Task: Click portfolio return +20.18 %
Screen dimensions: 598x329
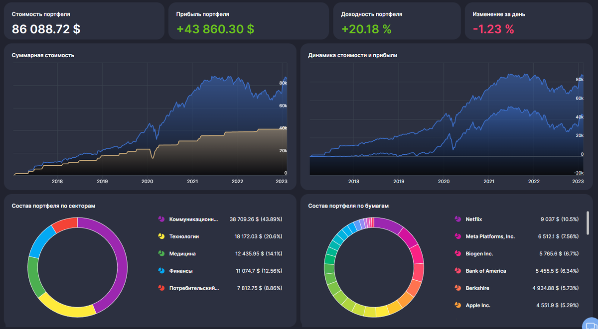Action: point(366,29)
